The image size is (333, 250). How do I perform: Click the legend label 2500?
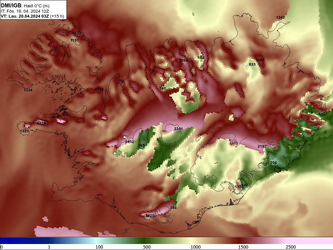click(291, 247)
